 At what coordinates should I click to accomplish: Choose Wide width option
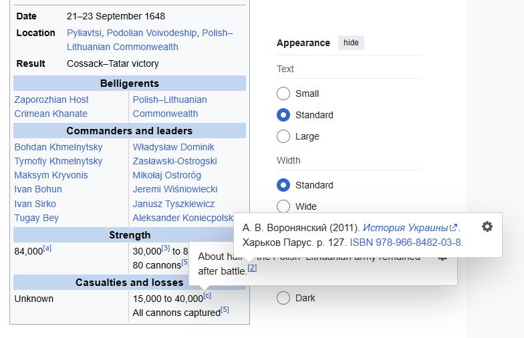click(x=283, y=206)
